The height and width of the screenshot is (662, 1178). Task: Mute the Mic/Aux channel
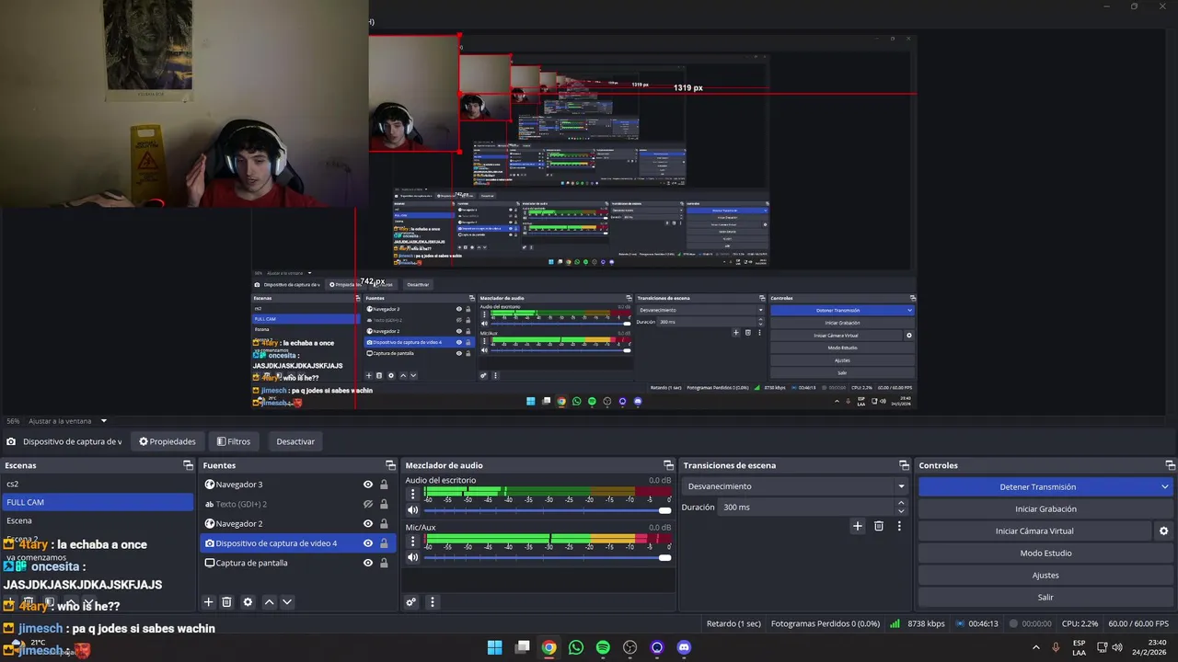coord(412,557)
